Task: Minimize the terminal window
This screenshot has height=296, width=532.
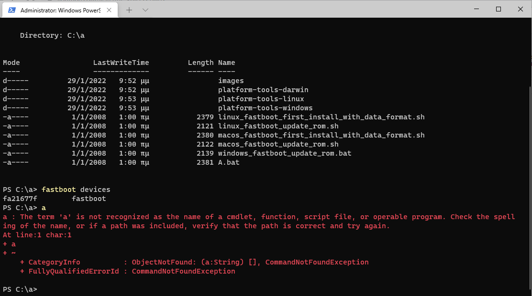Action: [477, 9]
